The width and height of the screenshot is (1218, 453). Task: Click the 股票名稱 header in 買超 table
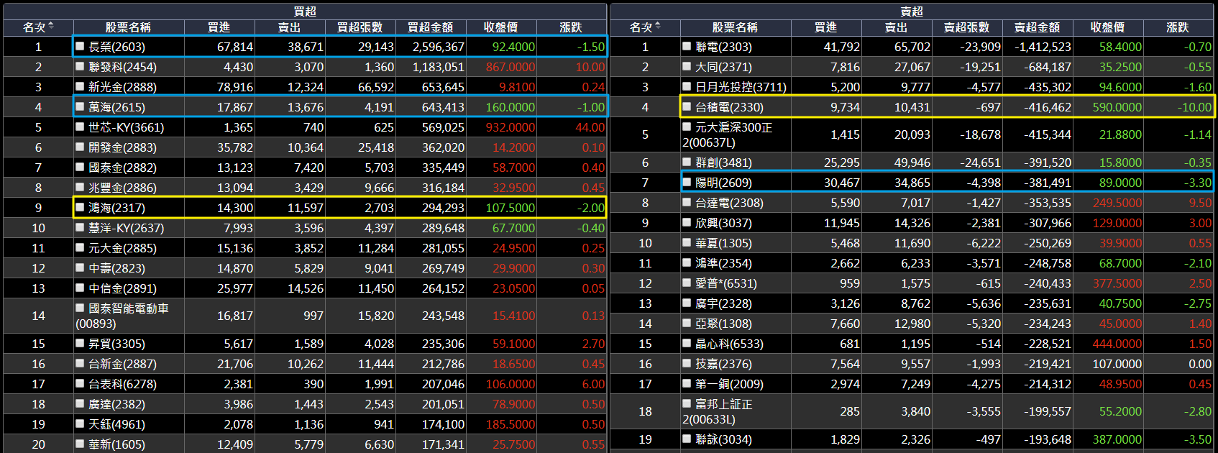[x=128, y=27]
